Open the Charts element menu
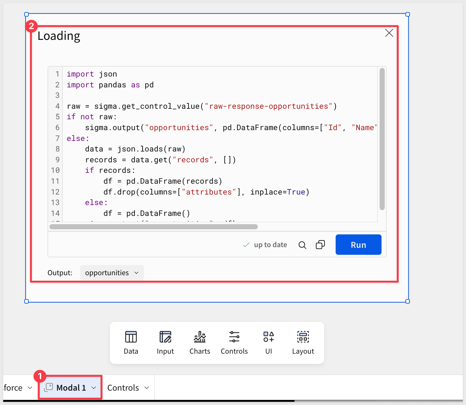This screenshot has height=405, width=466. coord(200,342)
